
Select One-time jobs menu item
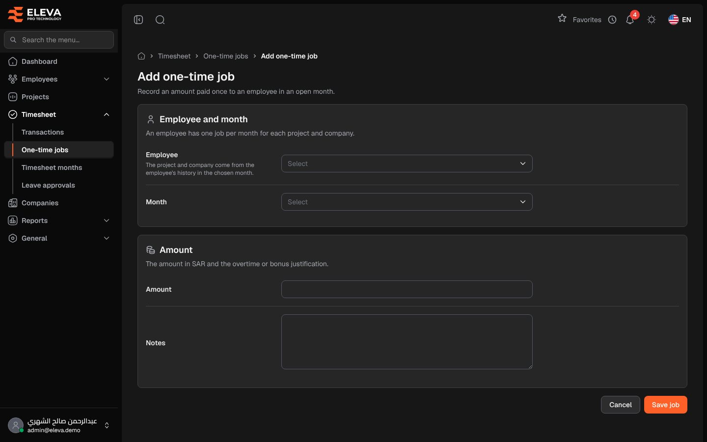59,150
